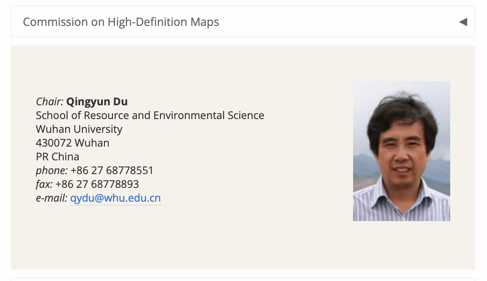Click the PR China country line
The width and height of the screenshot is (487, 281).
(x=57, y=157)
